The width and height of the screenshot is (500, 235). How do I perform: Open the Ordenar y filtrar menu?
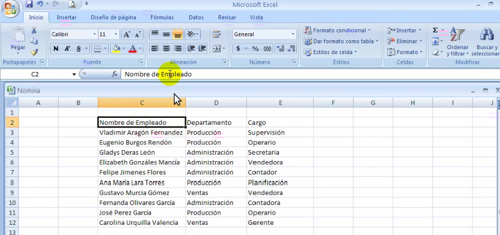457,42
